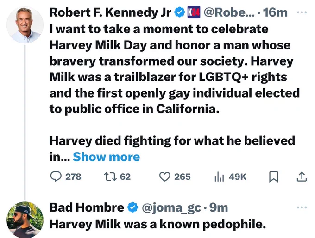Like the tweet with the heart icon
This screenshot has width=315, height=238.
tap(165, 177)
